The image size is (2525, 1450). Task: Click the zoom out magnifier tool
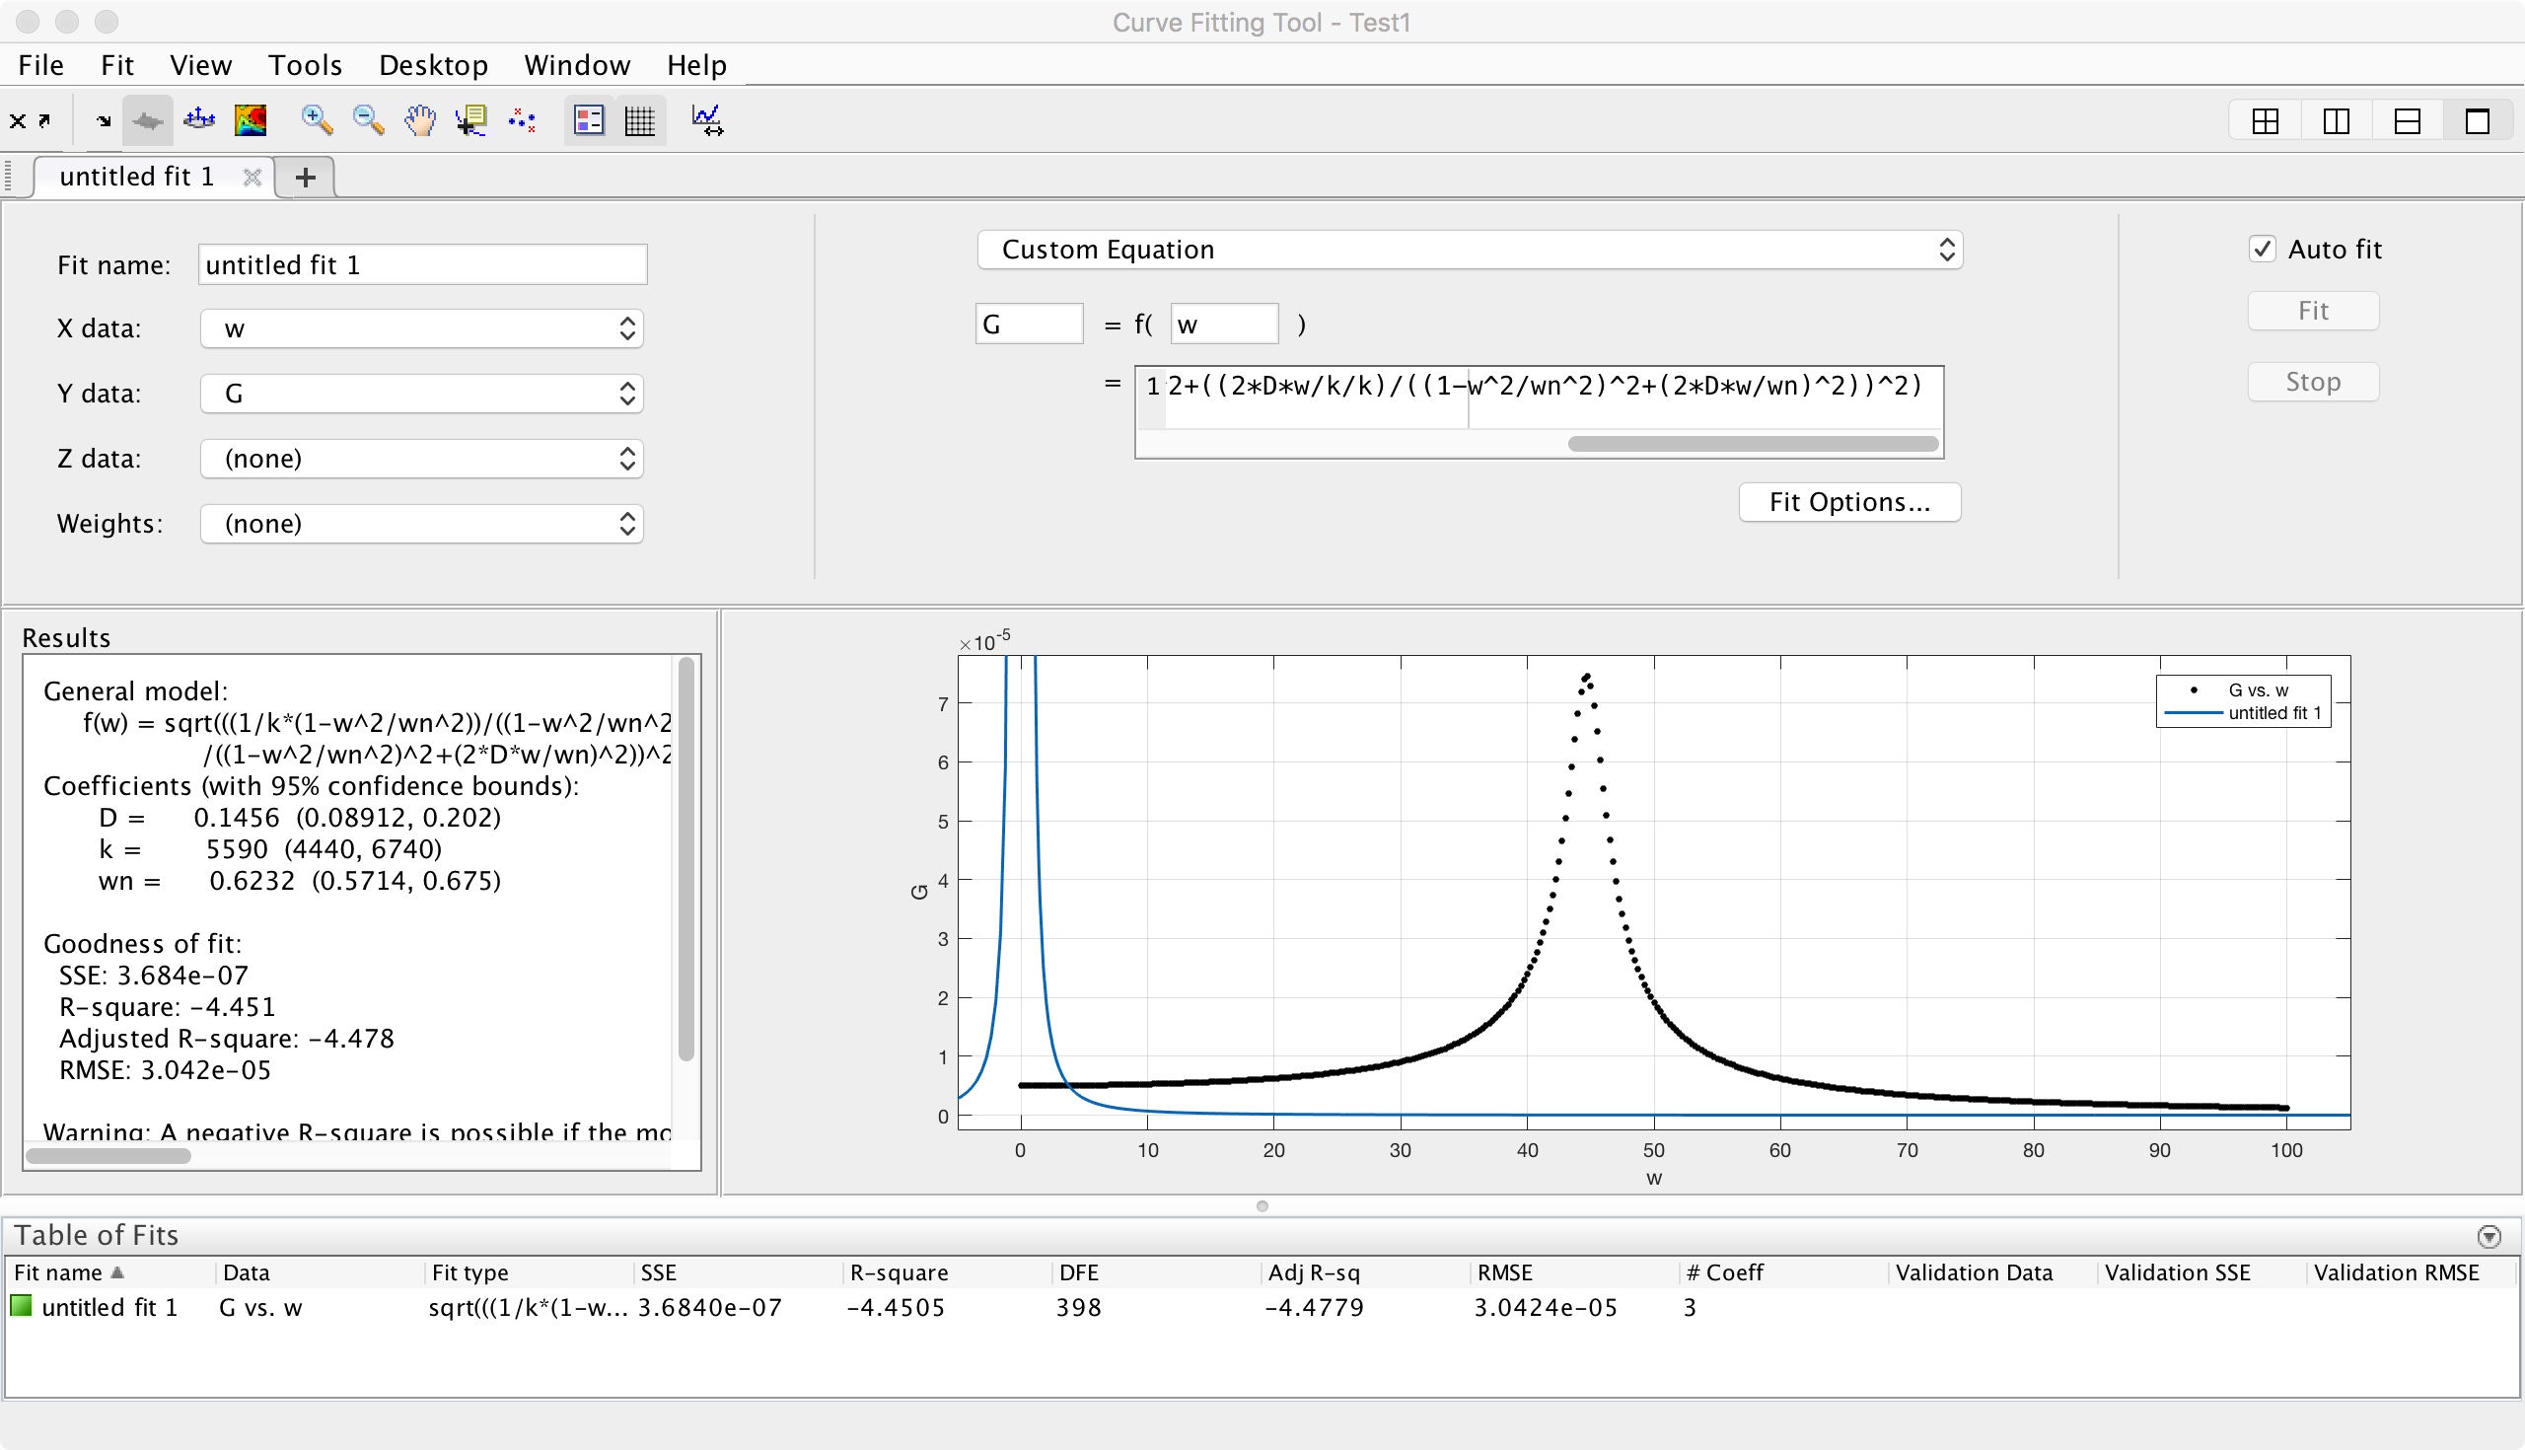(369, 120)
